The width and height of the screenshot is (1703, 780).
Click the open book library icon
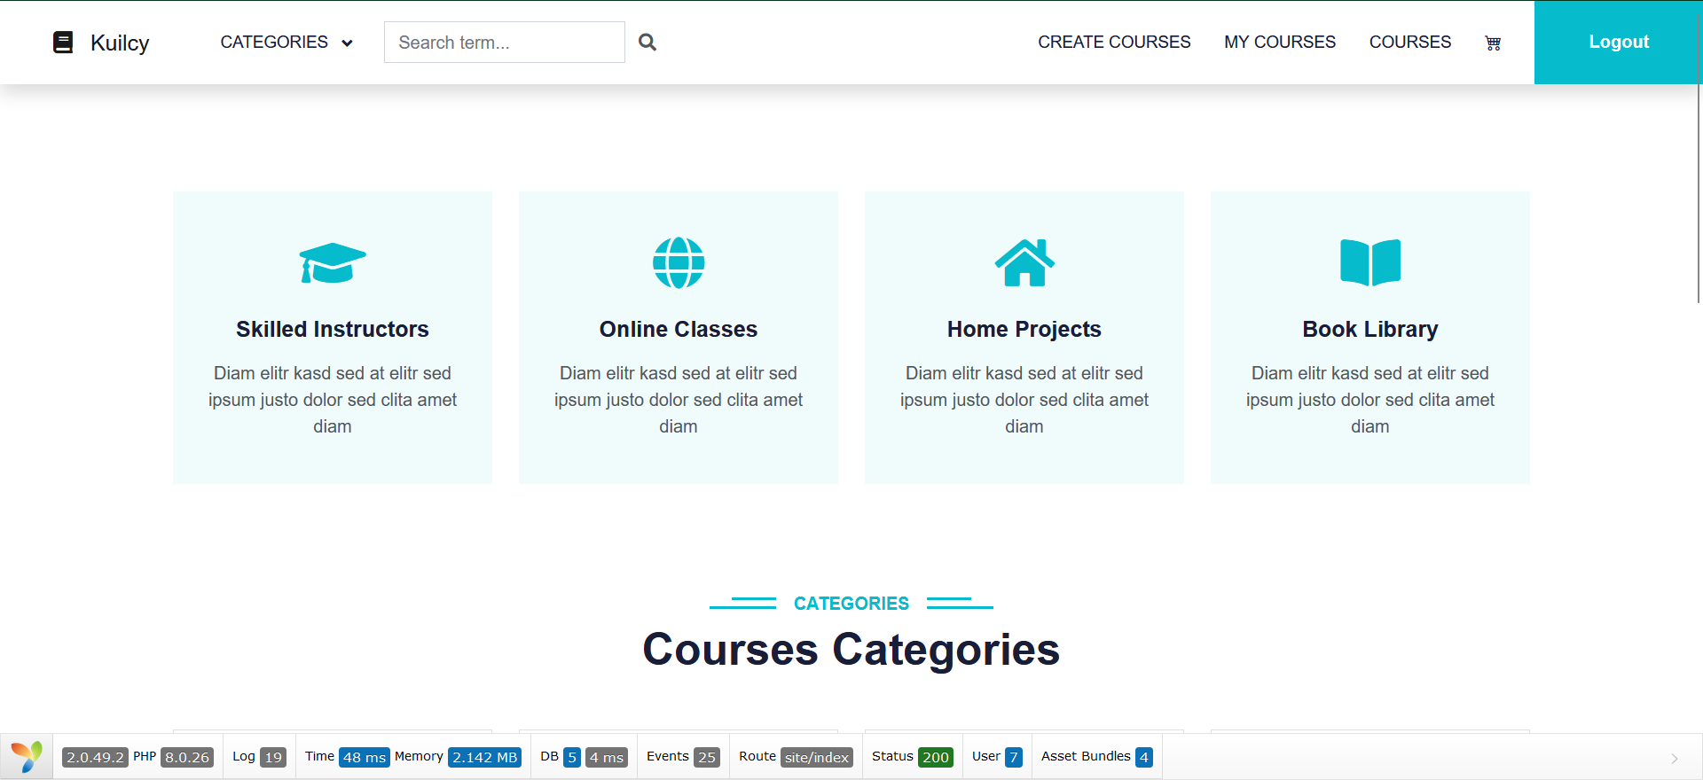(1370, 262)
